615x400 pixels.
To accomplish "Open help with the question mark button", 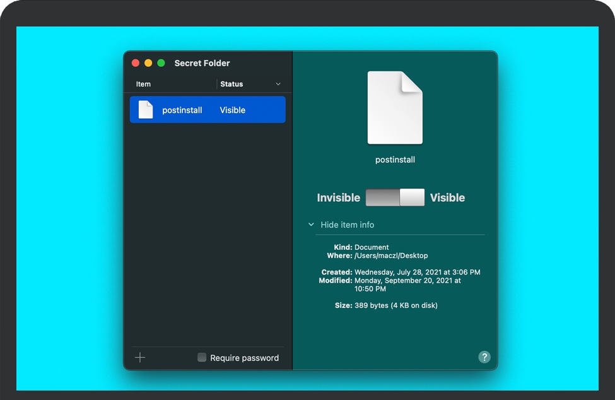I will point(484,357).
